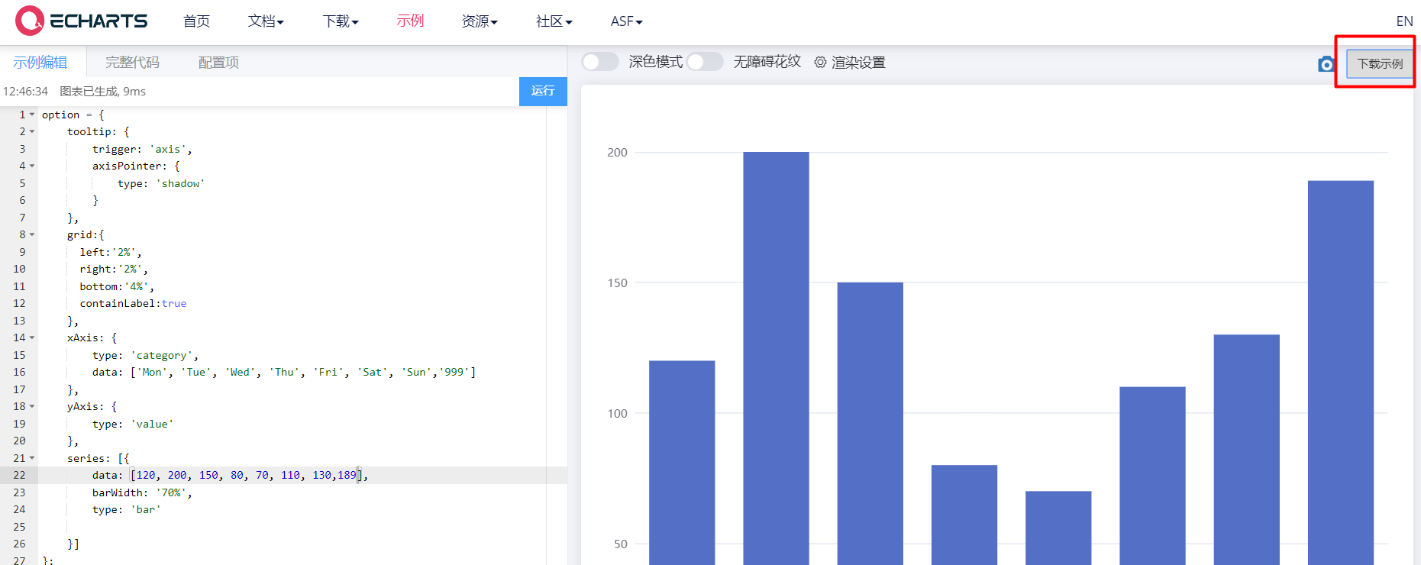Screen dimensions: 1421x565
Task: Click the bar valued 130
Action: (x=1247, y=450)
